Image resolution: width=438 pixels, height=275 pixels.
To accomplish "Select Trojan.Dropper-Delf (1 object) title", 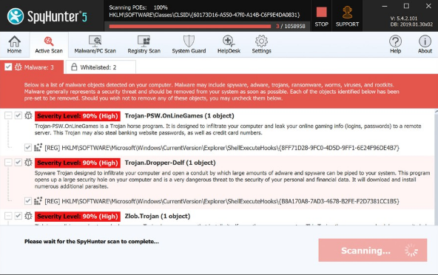I will (x=170, y=163).
